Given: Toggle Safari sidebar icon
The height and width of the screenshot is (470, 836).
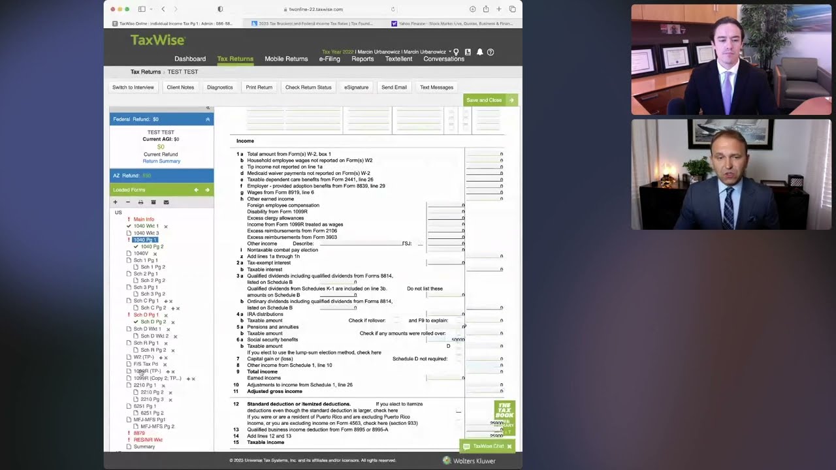Looking at the screenshot, I should (142, 9).
